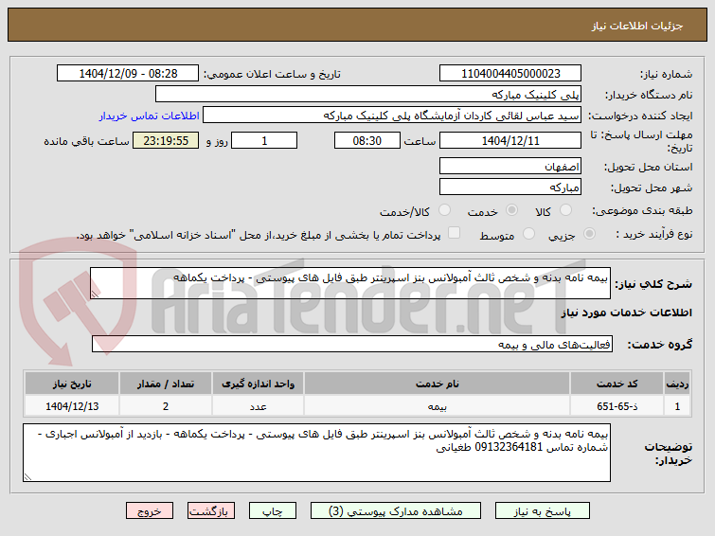Click the تاریخ نیاز column header
Viewport: 715px width, 536px height.
tap(72, 384)
